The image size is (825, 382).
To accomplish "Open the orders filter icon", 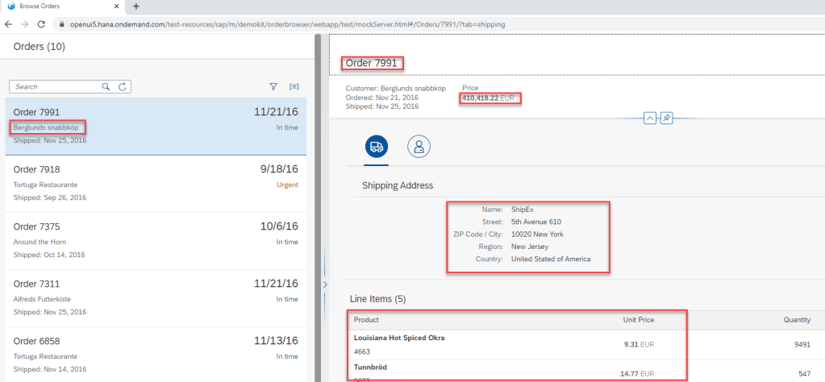I will 273,86.
